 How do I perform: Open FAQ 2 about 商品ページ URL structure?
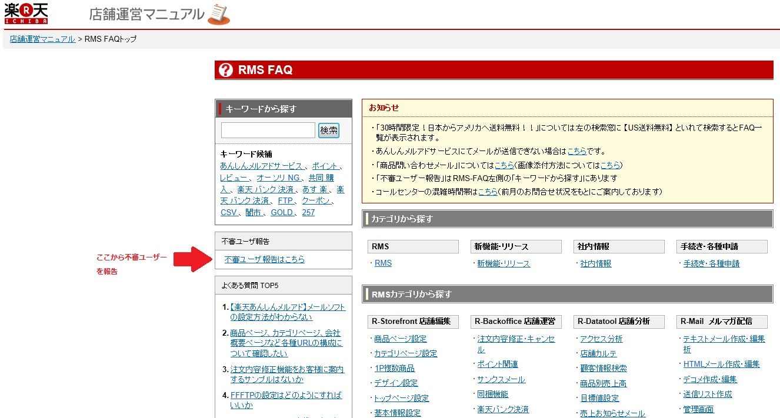(x=286, y=343)
